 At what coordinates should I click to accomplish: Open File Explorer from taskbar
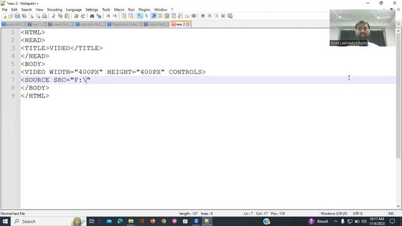[131, 222]
